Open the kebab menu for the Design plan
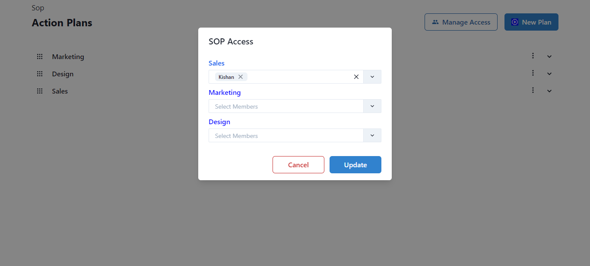Image resolution: width=590 pixels, height=266 pixels. pyautogui.click(x=533, y=73)
